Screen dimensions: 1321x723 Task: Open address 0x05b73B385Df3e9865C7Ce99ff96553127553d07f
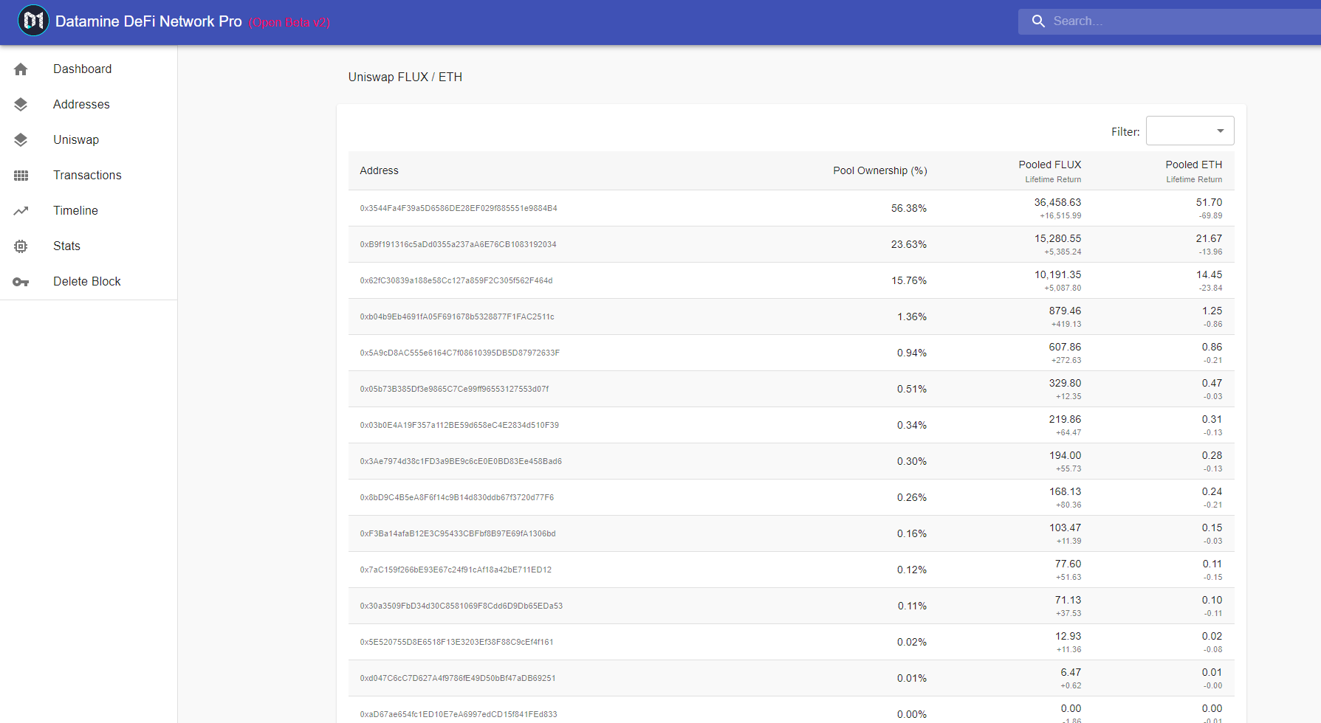(454, 389)
